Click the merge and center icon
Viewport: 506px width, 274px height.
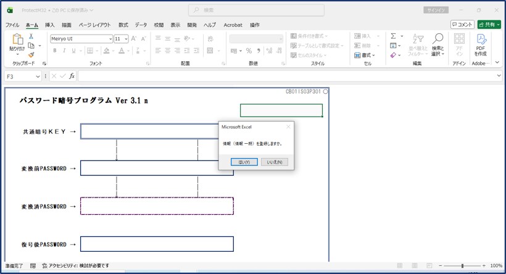(210, 51)
